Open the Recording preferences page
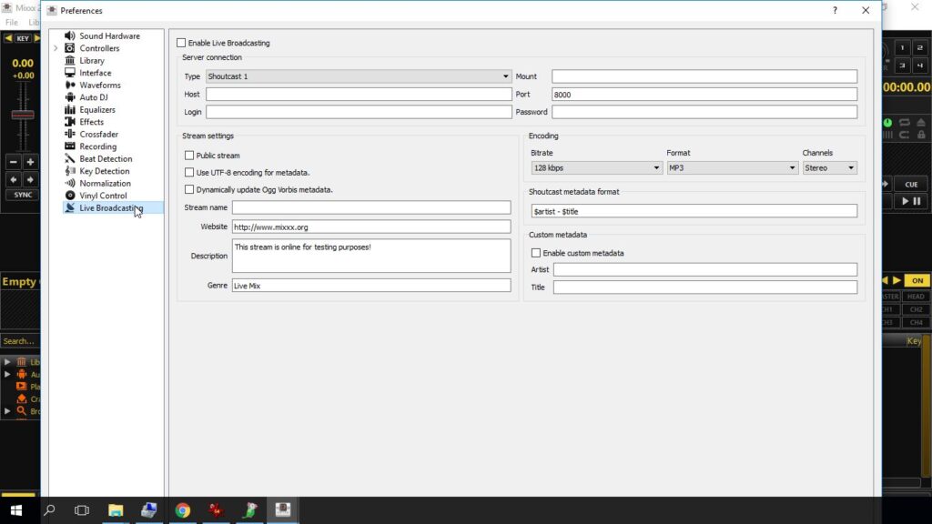 point(97,146)
